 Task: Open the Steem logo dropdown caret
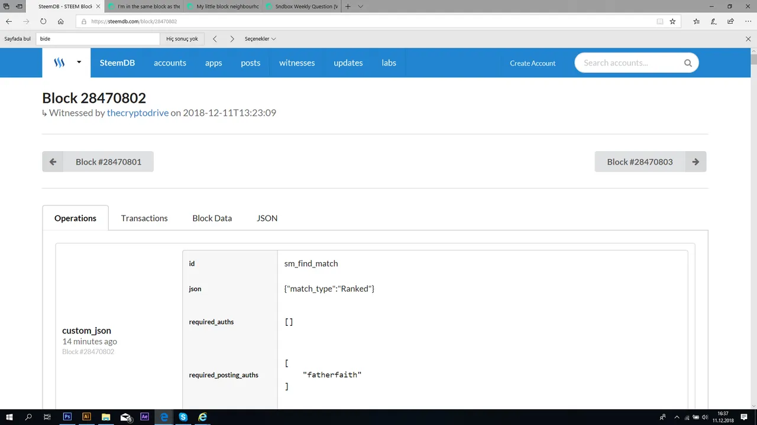(79, 62)
